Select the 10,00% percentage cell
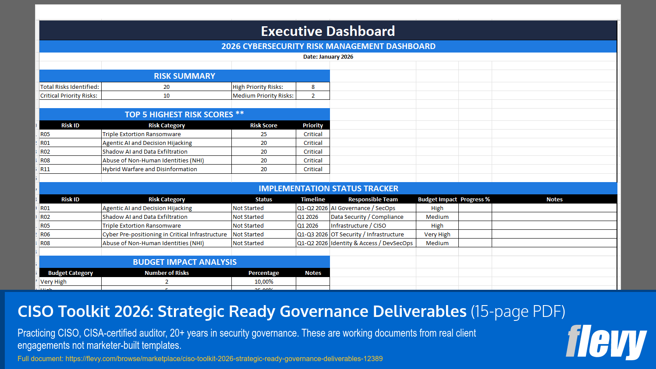656x369 pixels. point(264,281)
